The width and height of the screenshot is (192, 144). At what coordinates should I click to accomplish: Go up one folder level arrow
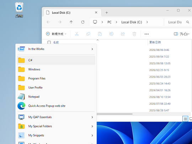pyautogui.click(x=71, y=22)
